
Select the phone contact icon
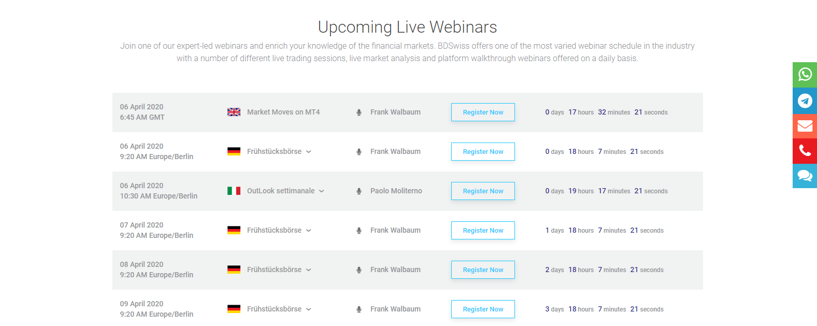pos(804,151)
